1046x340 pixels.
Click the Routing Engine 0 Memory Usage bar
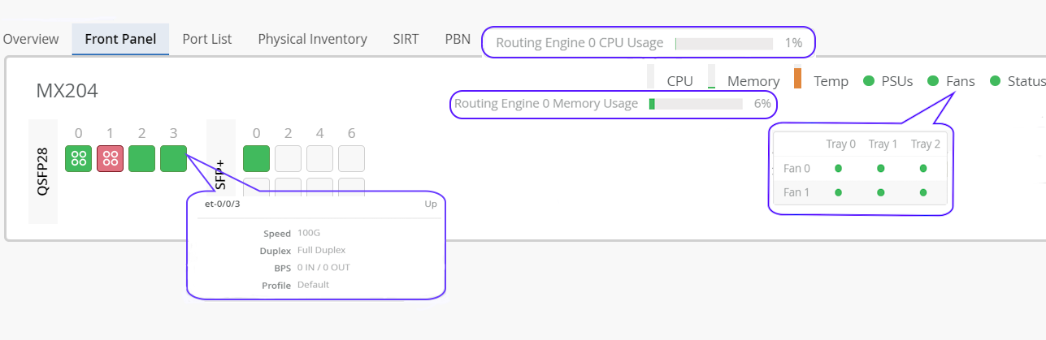[x=696, y=104]
